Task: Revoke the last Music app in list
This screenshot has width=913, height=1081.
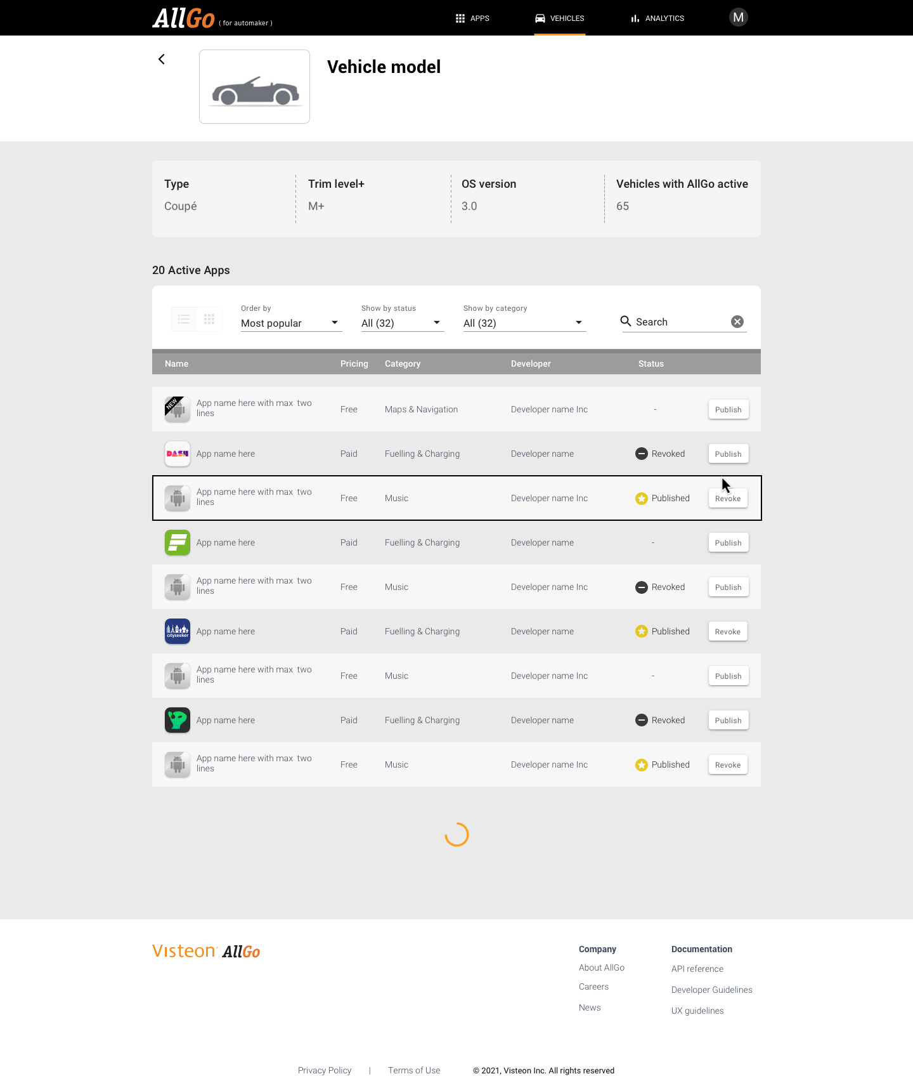Action: point(728,764)
